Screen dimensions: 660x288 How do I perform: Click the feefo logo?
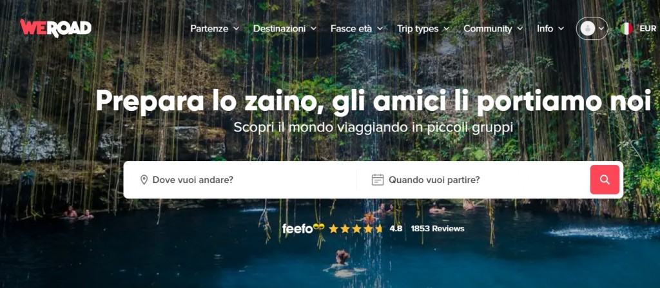(303, 228)
